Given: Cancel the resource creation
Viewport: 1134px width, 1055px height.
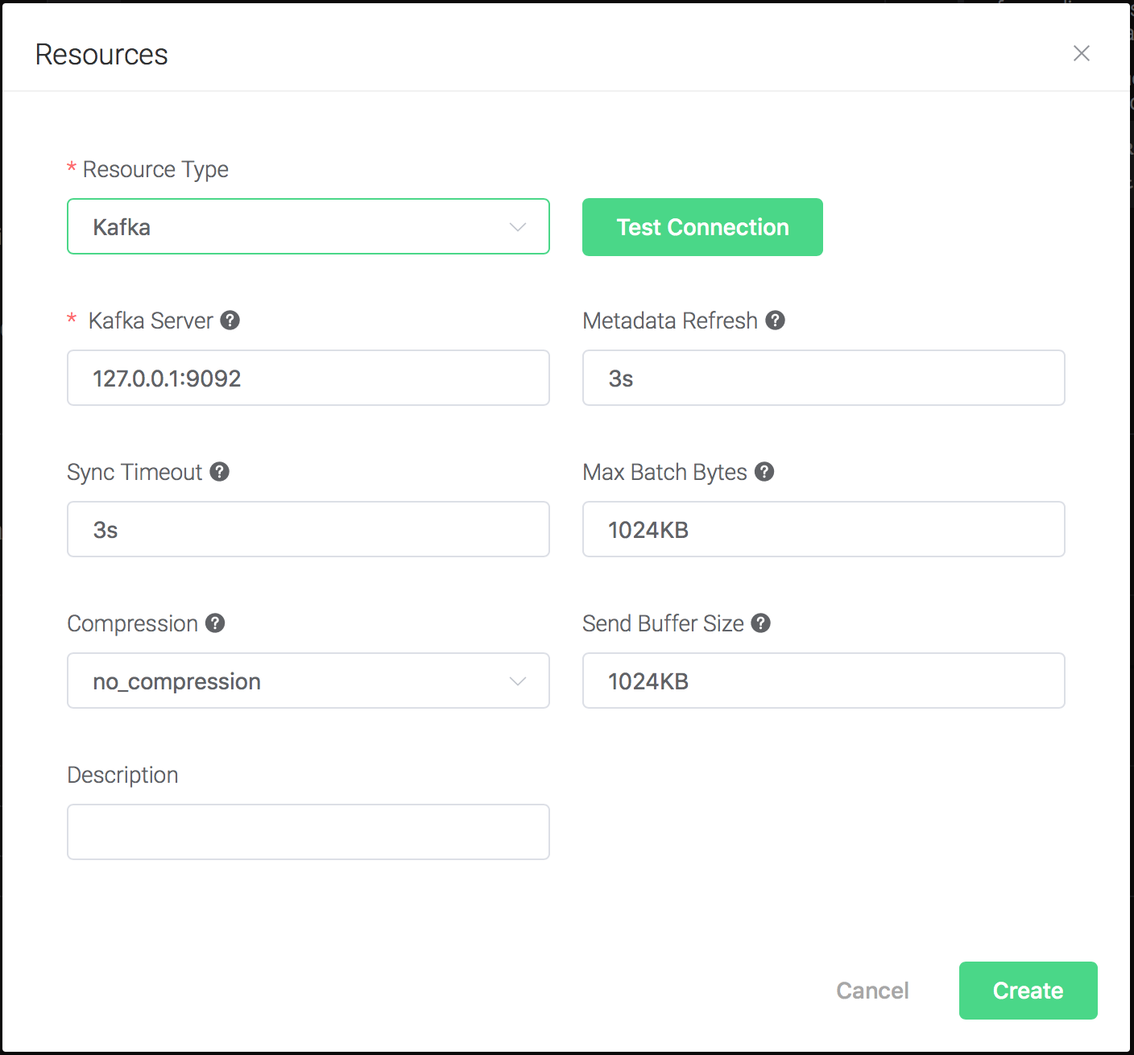Looking at the screenshot, I should pyautogui.click(x=872, y=991).
